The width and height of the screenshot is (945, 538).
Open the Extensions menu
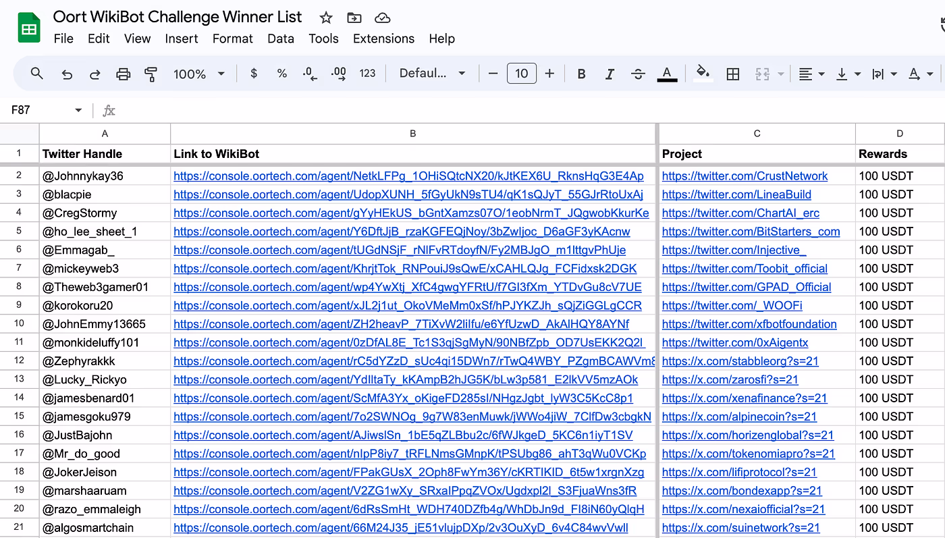tap(383, 38)
